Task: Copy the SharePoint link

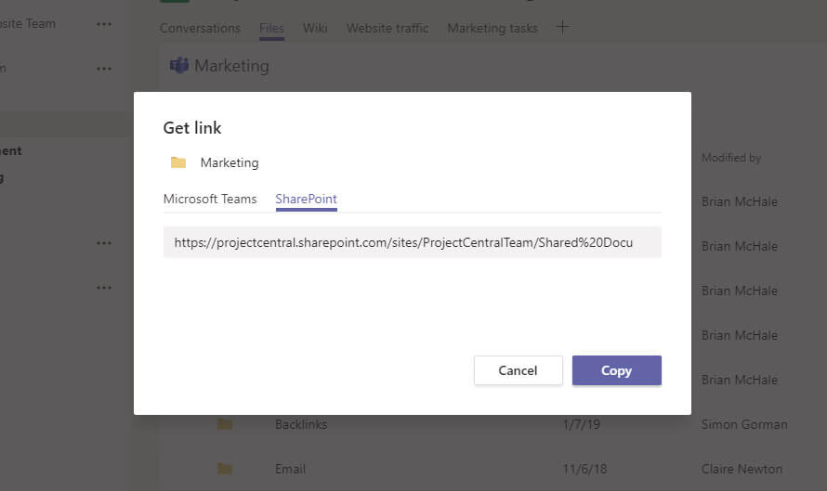Action: coord(617,370)
